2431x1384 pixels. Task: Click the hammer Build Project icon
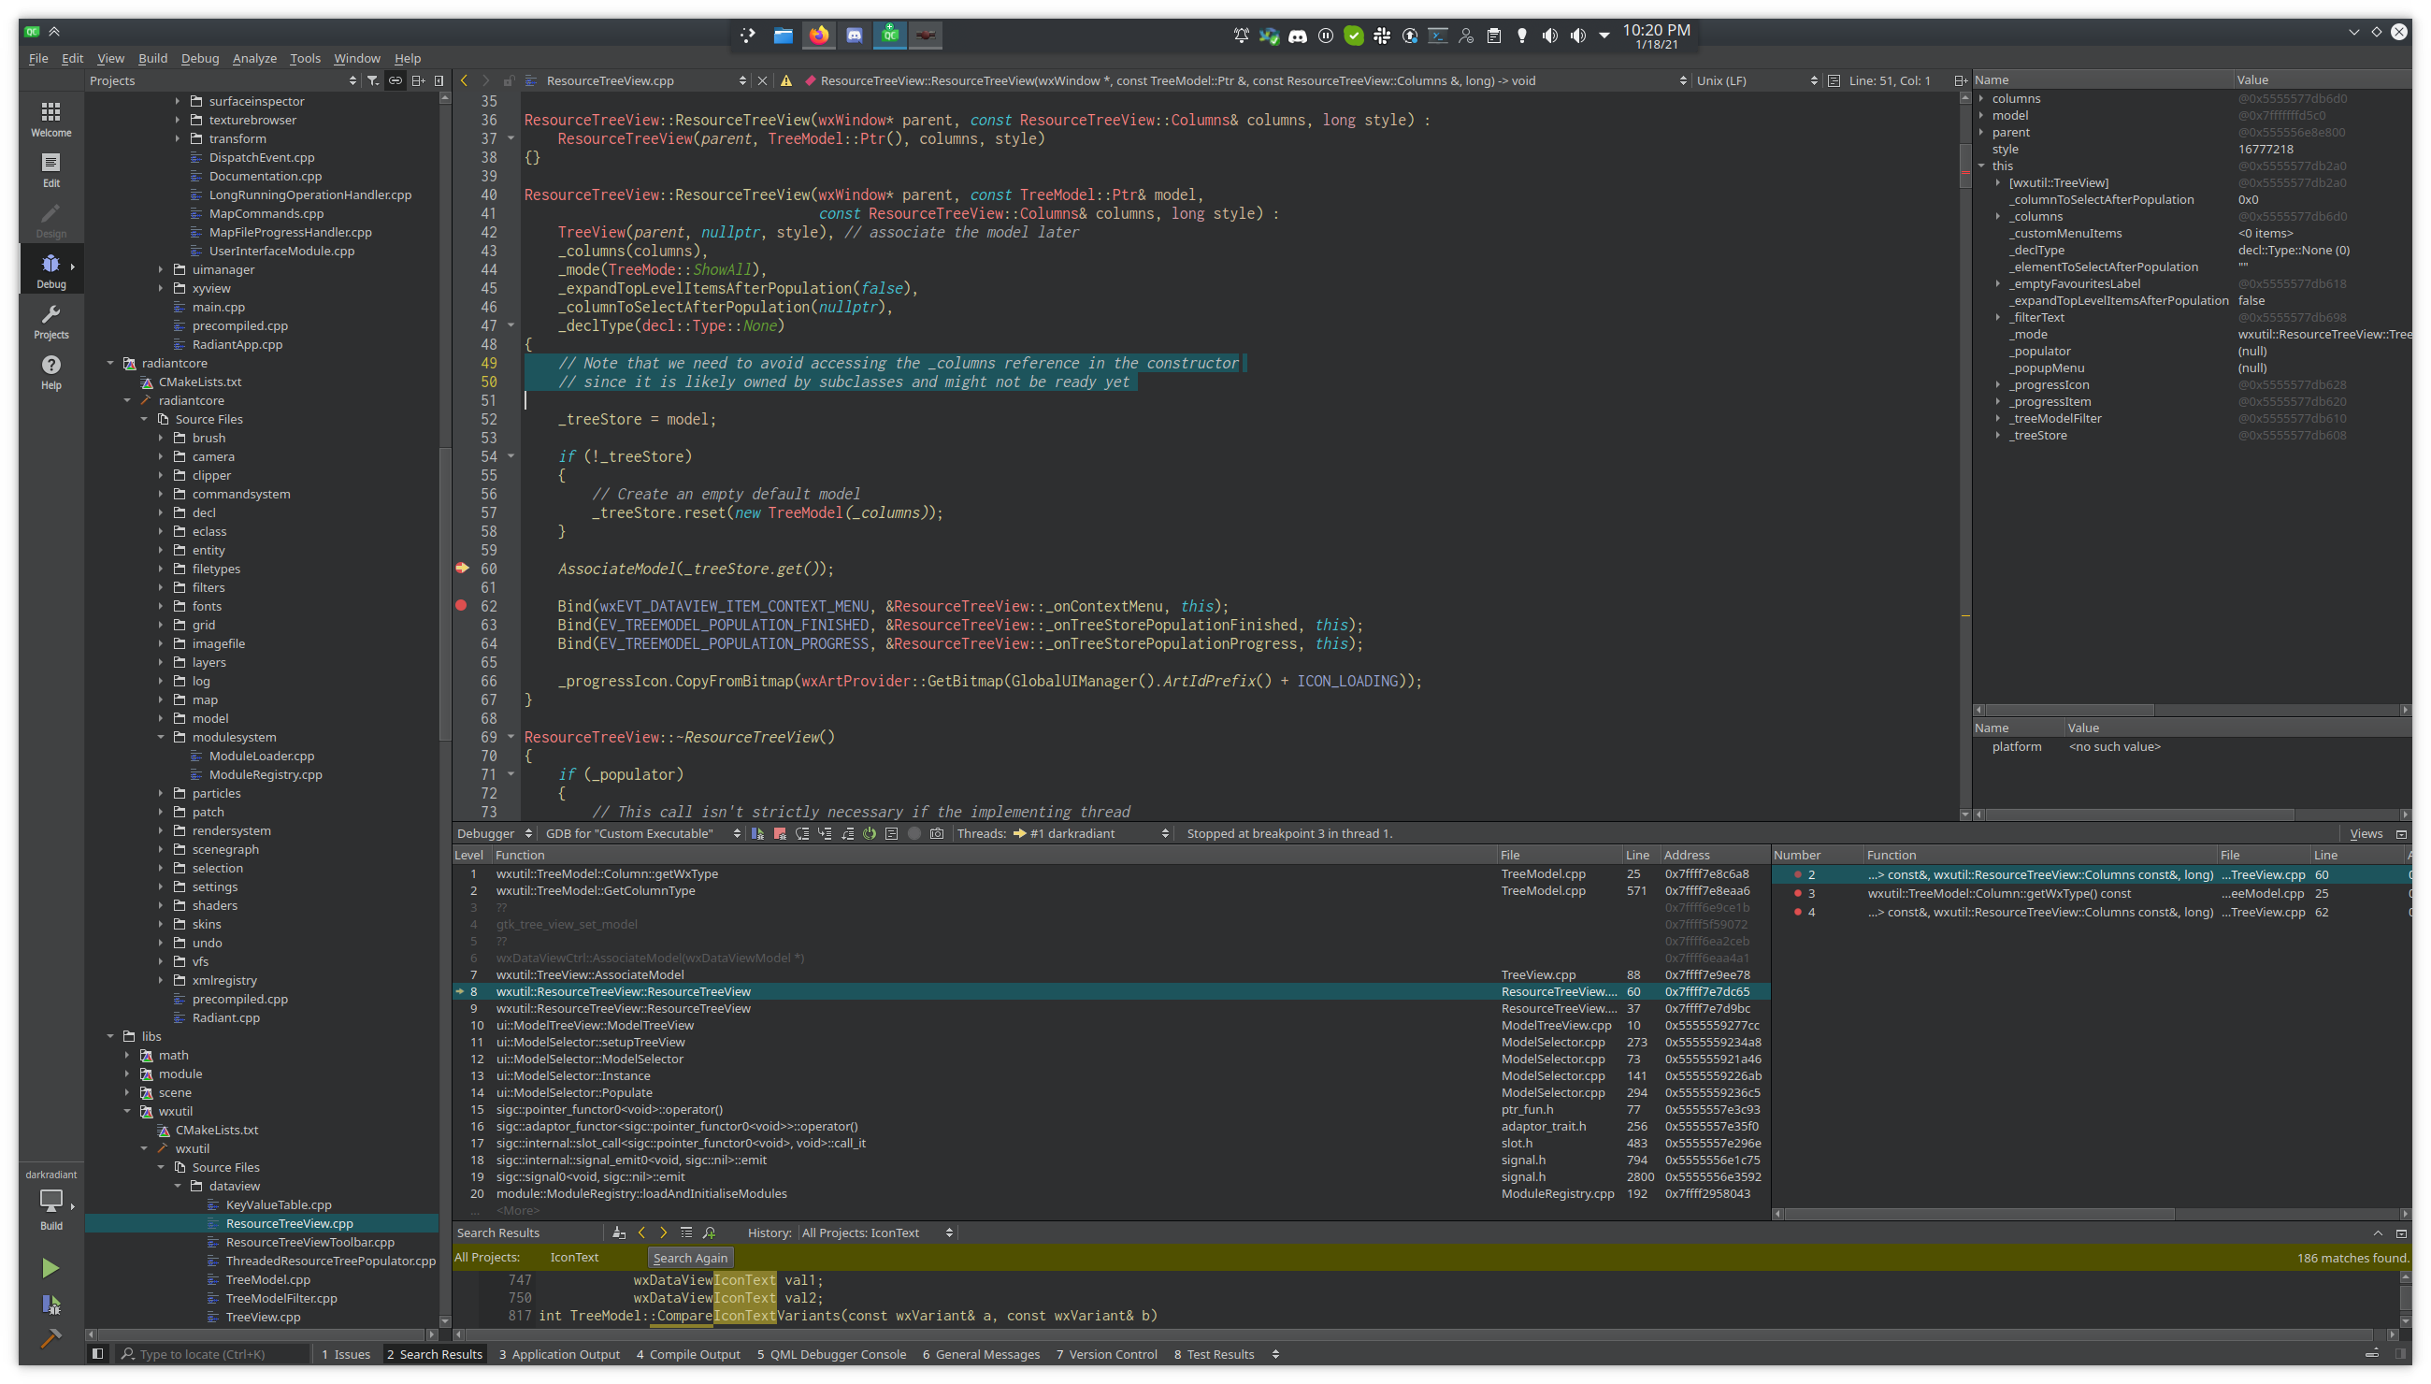(50, 1337)
